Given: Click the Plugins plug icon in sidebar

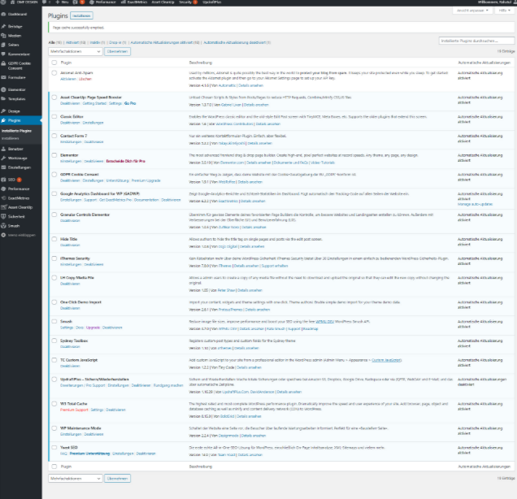Looking at the screenshot, I should pos(3,120).
